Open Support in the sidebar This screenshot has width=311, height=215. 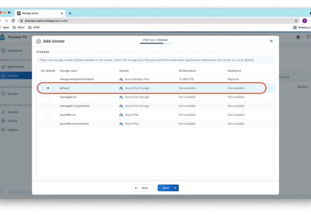(x=13, y=130)
